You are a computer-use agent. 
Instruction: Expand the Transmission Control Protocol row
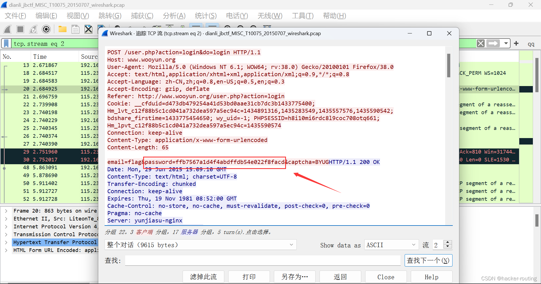click(x=6, y=235)
